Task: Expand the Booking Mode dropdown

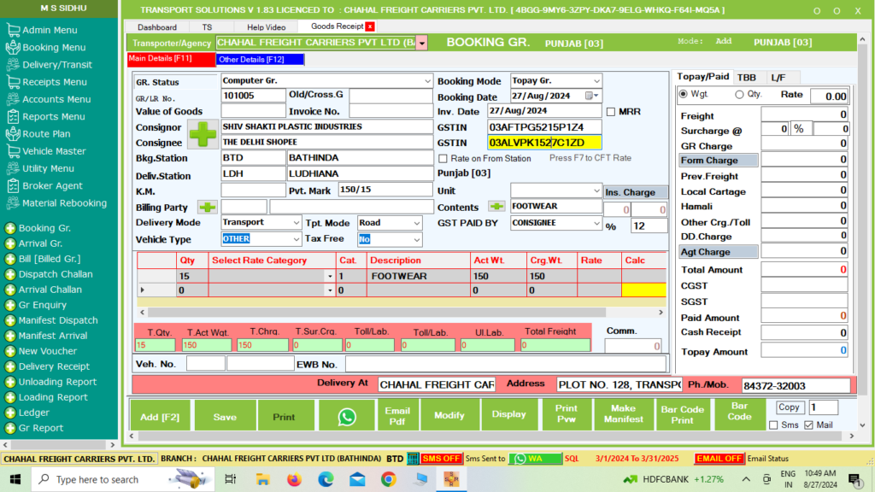Action: [596, 81]
